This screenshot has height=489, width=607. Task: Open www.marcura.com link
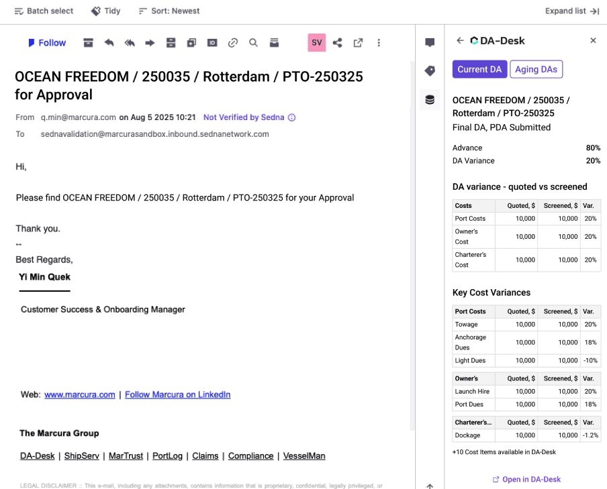pyautogui.click(x=80, y=394)
